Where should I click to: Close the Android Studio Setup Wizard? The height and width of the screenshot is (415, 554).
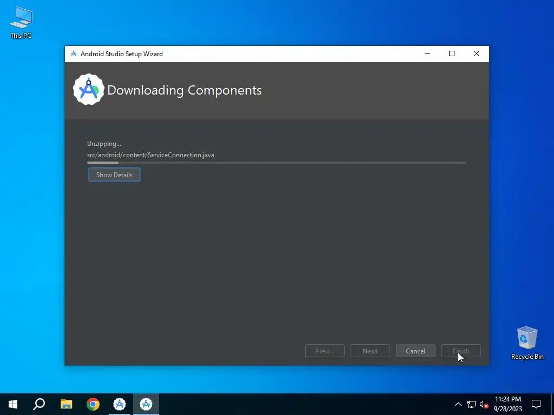click(x=477, y=53)
